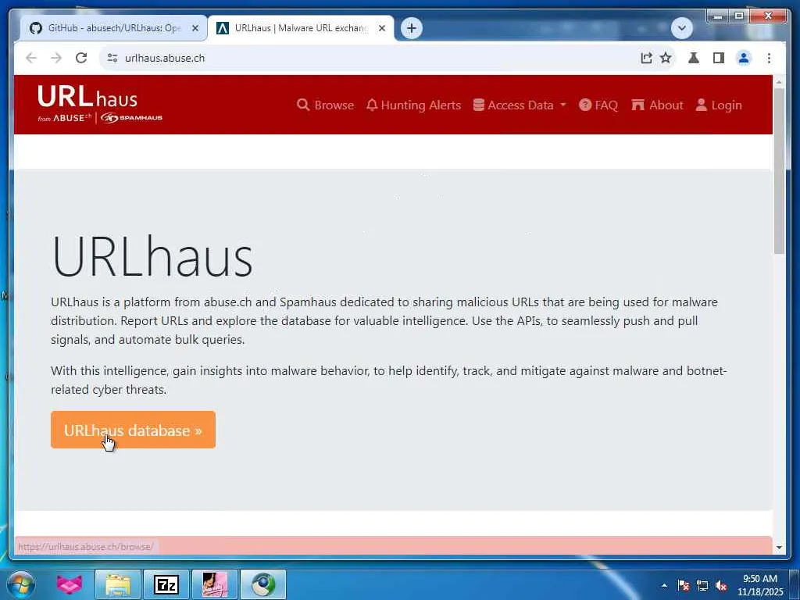Close the GitHub tab

click(195, 28)
